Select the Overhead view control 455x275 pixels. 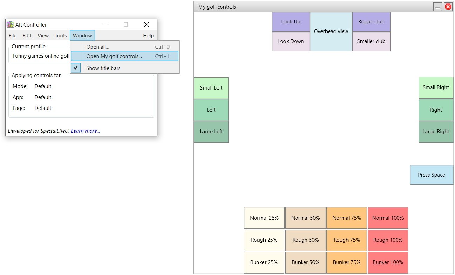(x=331, y=31)
